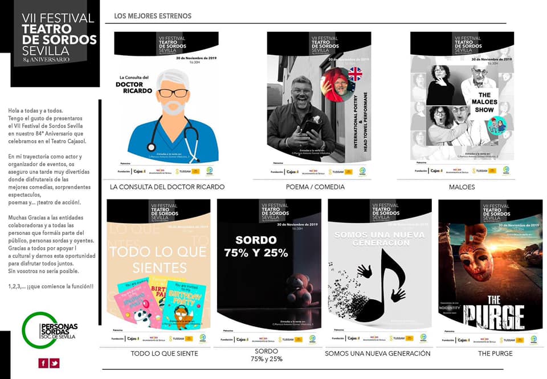
Task: Open the Poema / Comedia poster
Action: tap(319, 104)
